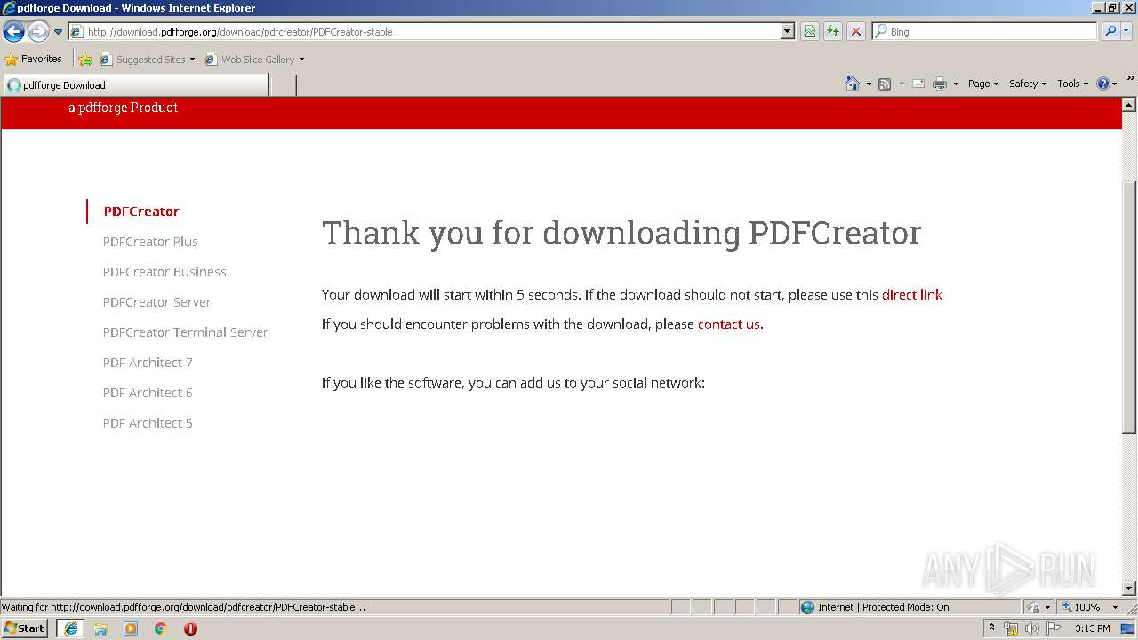Open the Favorites star button
This screenshot has width=1138, height=640.
[34, 60]
